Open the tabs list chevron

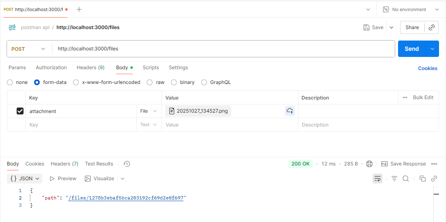[x=368, y=9]
